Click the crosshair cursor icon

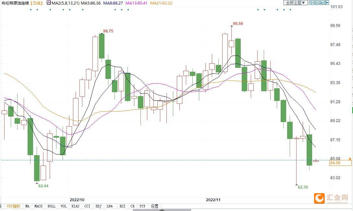pyautogui.click(x=311, y=3)
